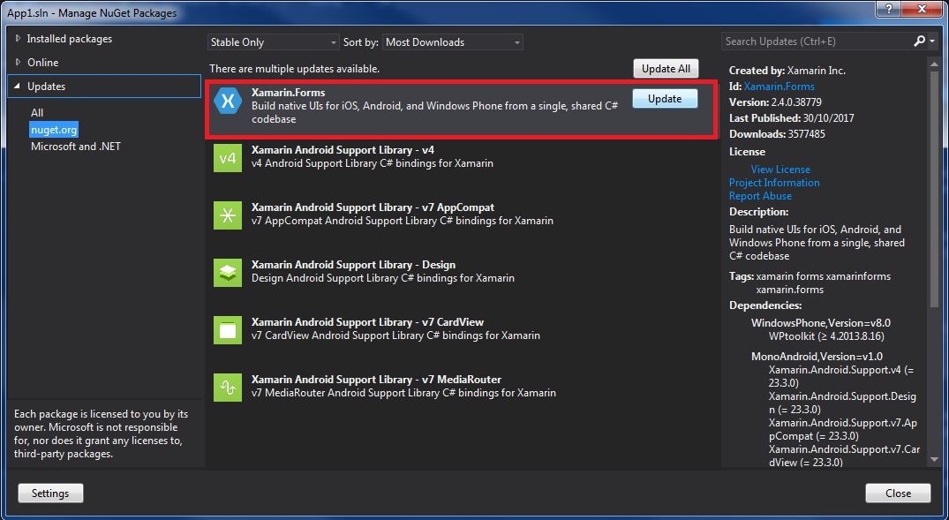Click the details scrollbar down arrow
Viewport: 949px width, 520px height.
tap(934, 460)
